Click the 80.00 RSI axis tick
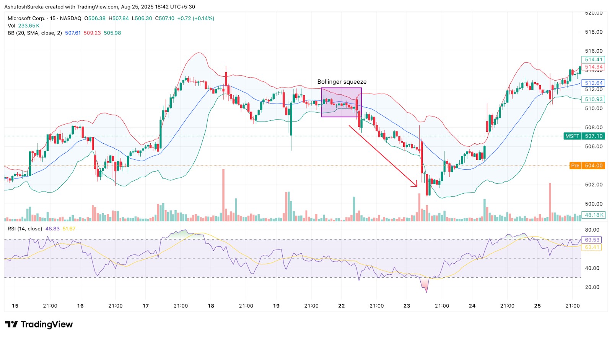Screen dimensions: 612x337 point(592,230)
